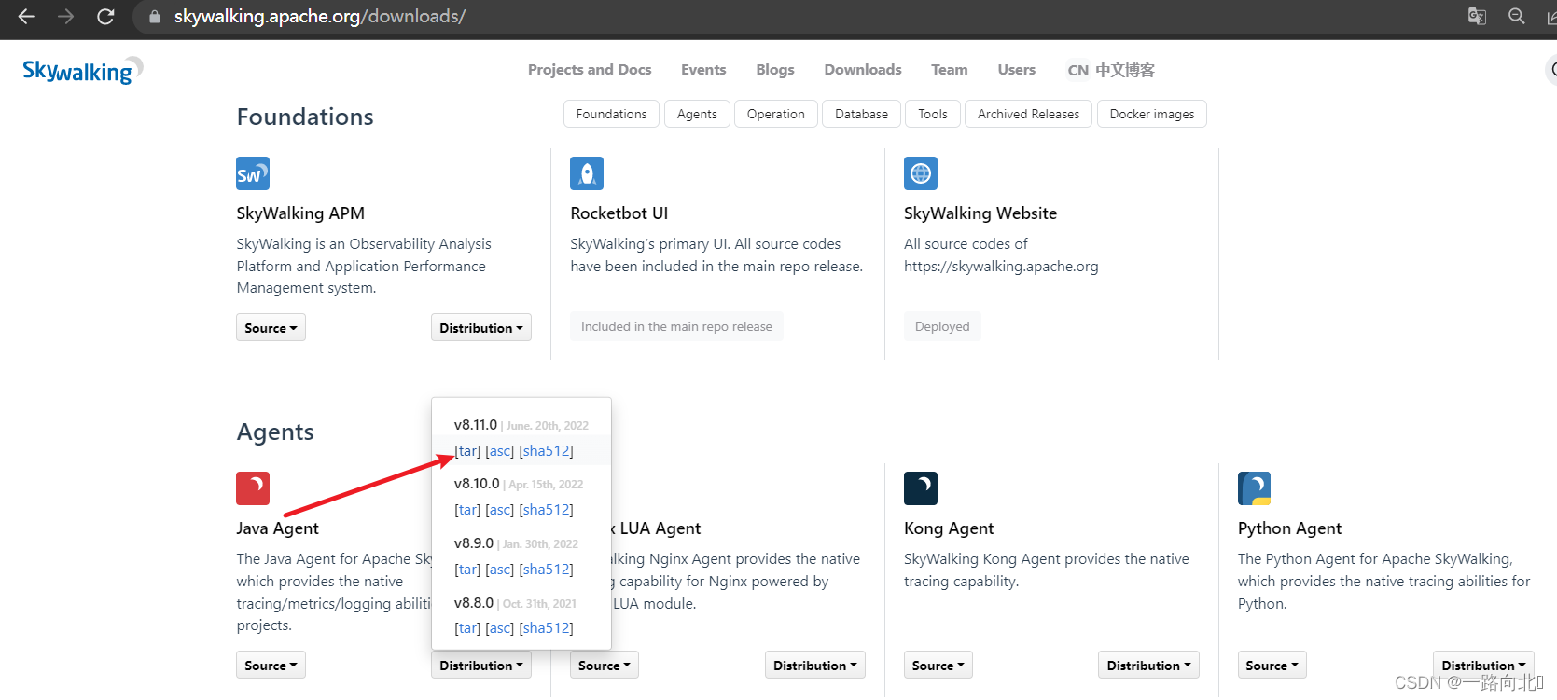Image resolution: width=1557 pixels, height=700 pixels.
Task: Jump to Archived Releases tab
Action: click(x=1028, y=114)
